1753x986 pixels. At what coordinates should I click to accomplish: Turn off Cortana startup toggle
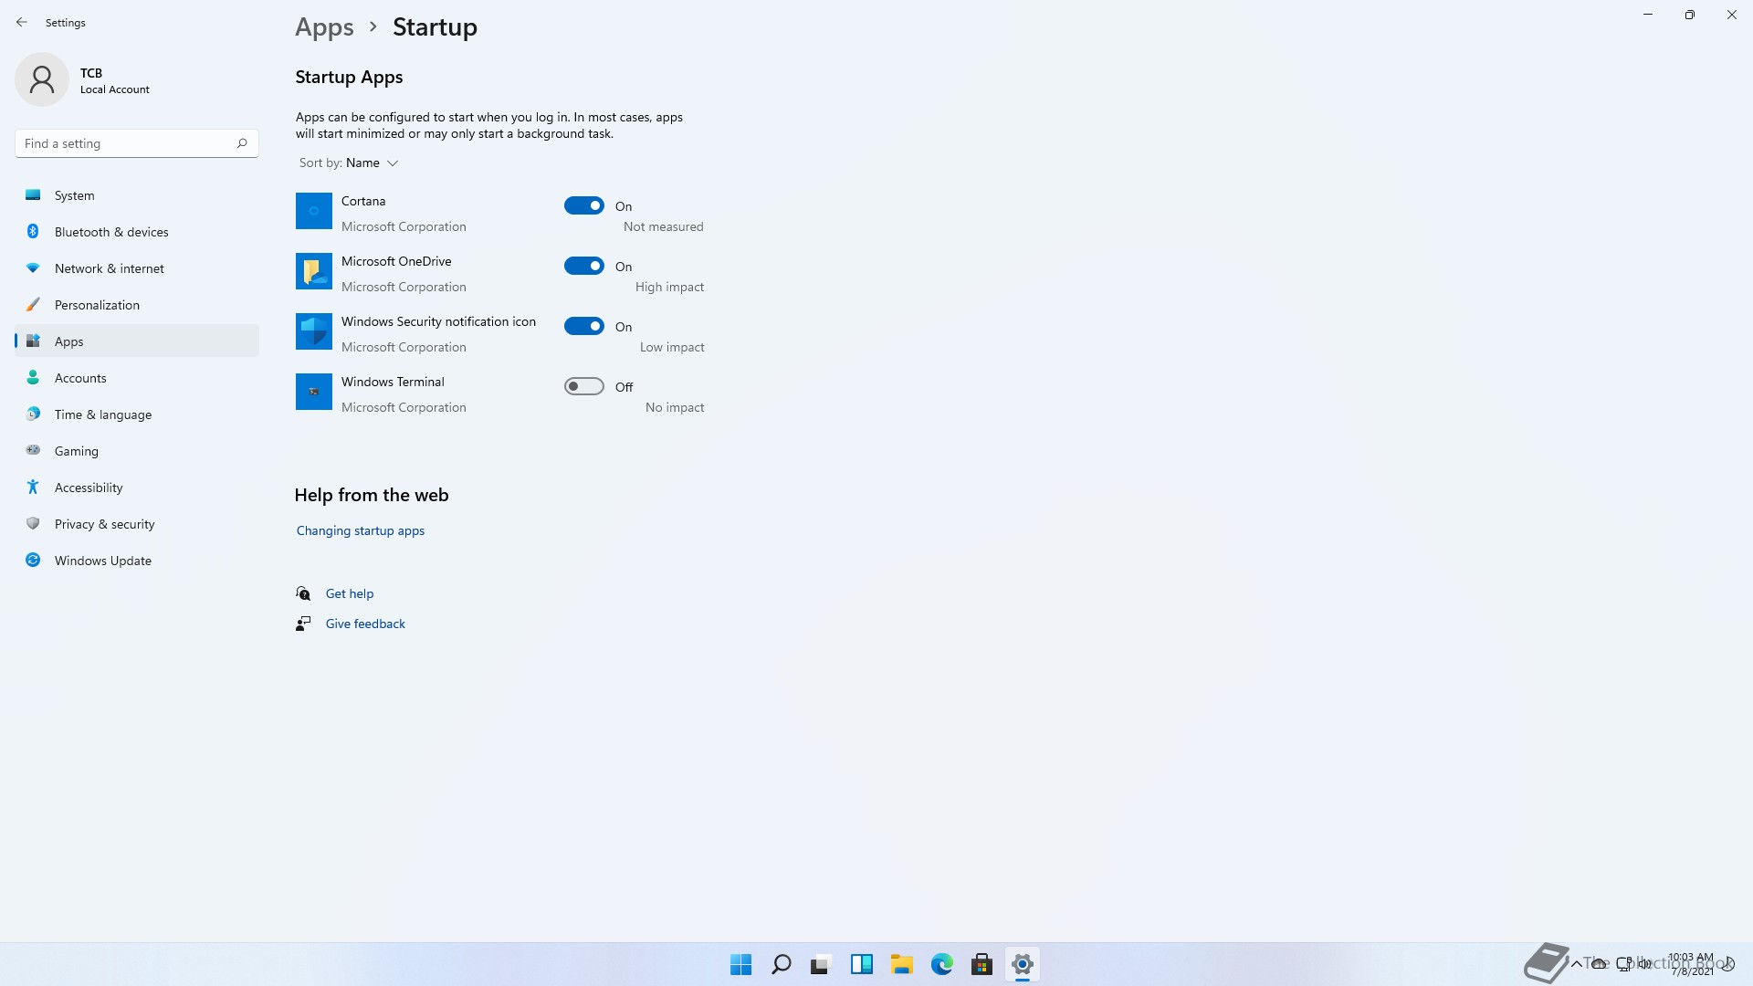coord(584,205)
